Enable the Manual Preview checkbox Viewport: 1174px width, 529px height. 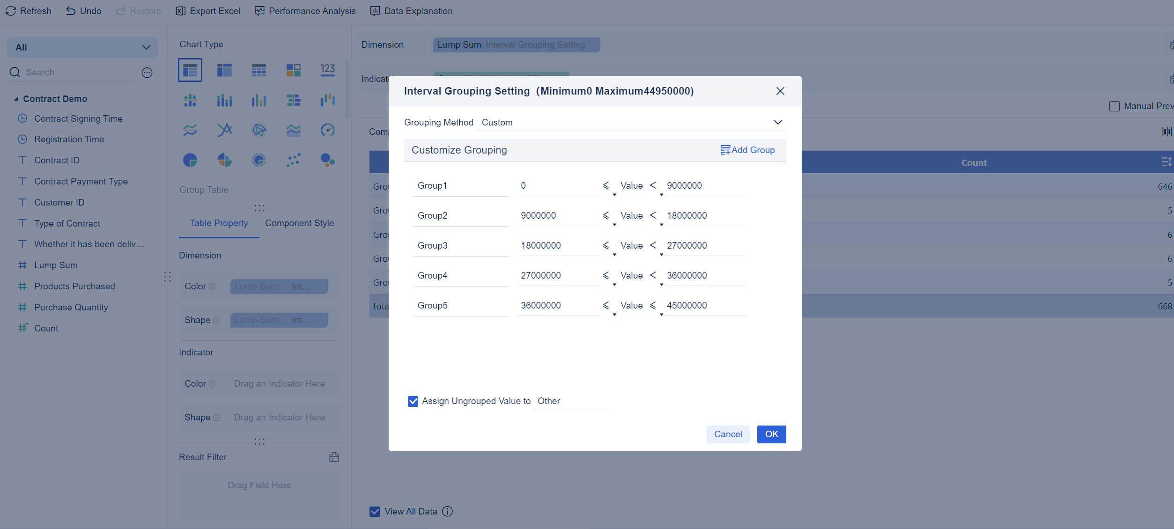point(1114,106)
